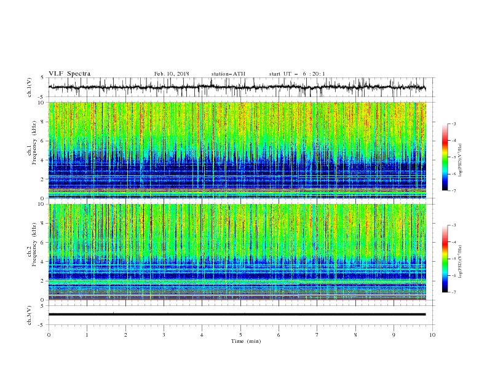487x376 pixels.
Task: Click time axis tick label "3"
Action: coord(164,335)
